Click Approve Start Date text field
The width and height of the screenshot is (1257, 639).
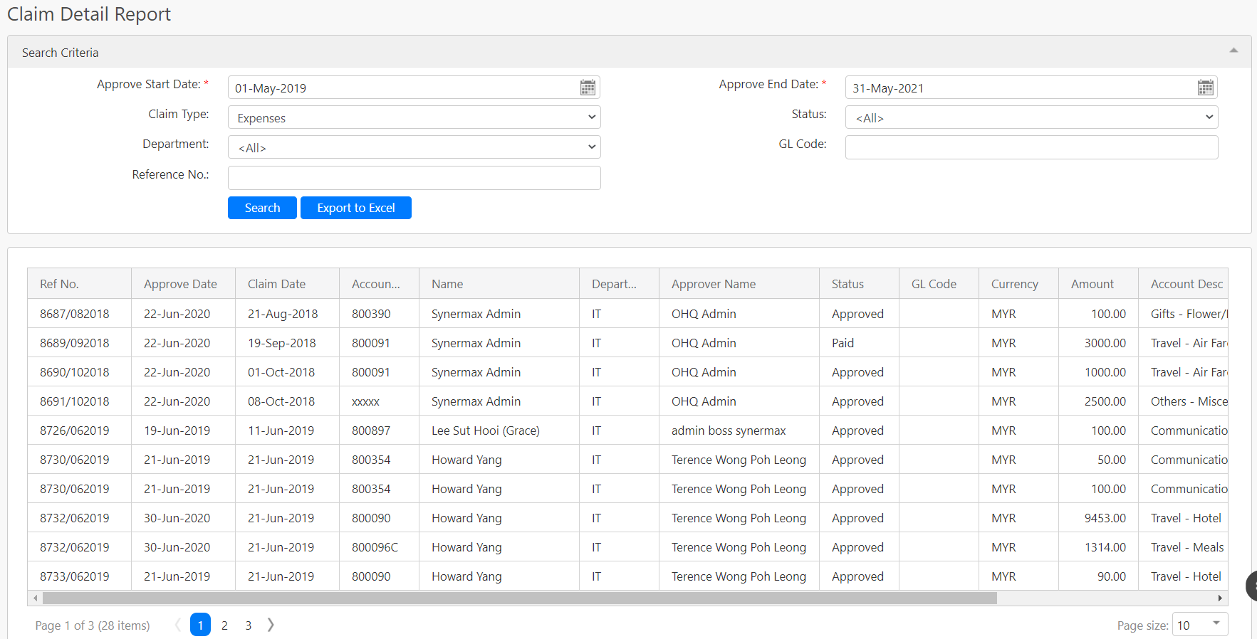403,88
